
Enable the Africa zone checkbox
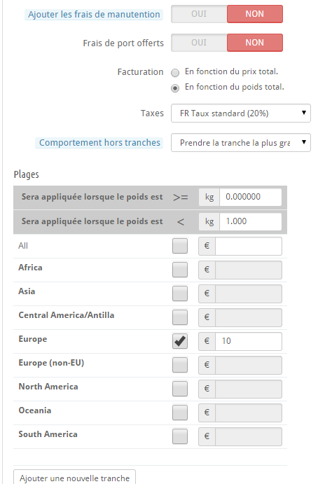click(x=180, y=270)
